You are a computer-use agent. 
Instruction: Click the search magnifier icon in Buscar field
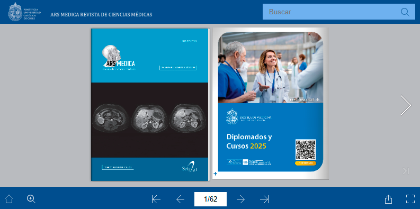[x=405, y=12]
